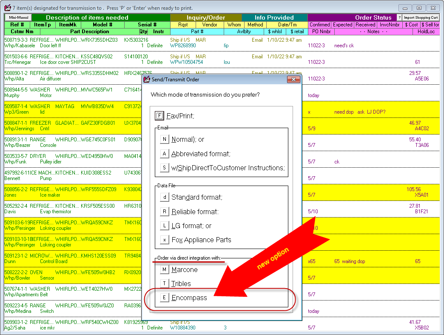Click the Import Shopping Cart button
This screenshot has height=335, width=444.
point(421,17)
